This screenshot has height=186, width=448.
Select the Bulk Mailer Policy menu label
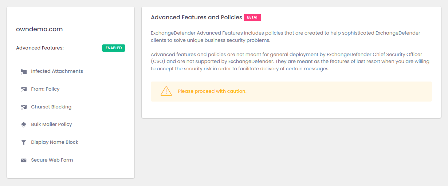click(x=51, y=124)
